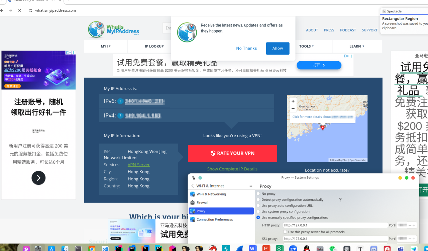428x251 pixels.
Task: Open the IPv4 help question mark
Action: pos(120,116)
